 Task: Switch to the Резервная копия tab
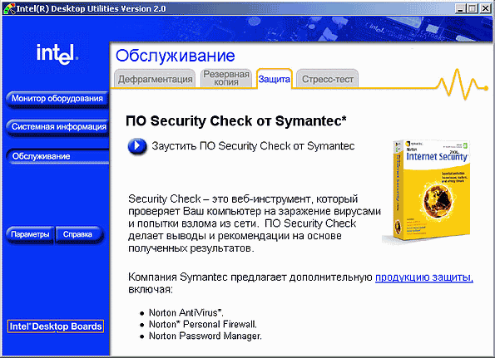226,78
